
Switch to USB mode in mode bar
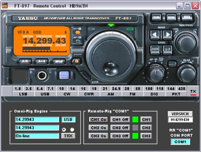pos(45,94)
